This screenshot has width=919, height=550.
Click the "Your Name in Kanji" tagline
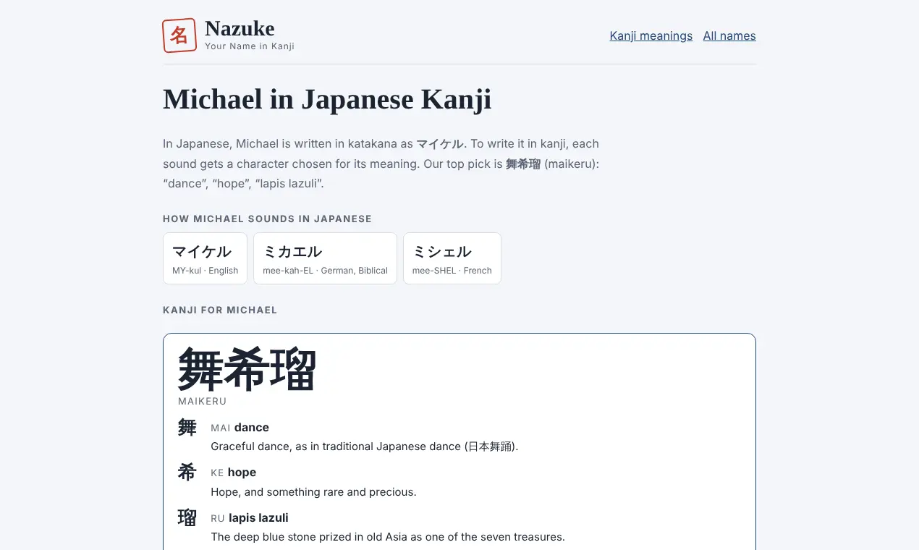coord(250,46)
